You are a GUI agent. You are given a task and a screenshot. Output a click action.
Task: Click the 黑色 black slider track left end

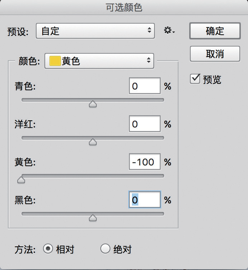[24, 214]
